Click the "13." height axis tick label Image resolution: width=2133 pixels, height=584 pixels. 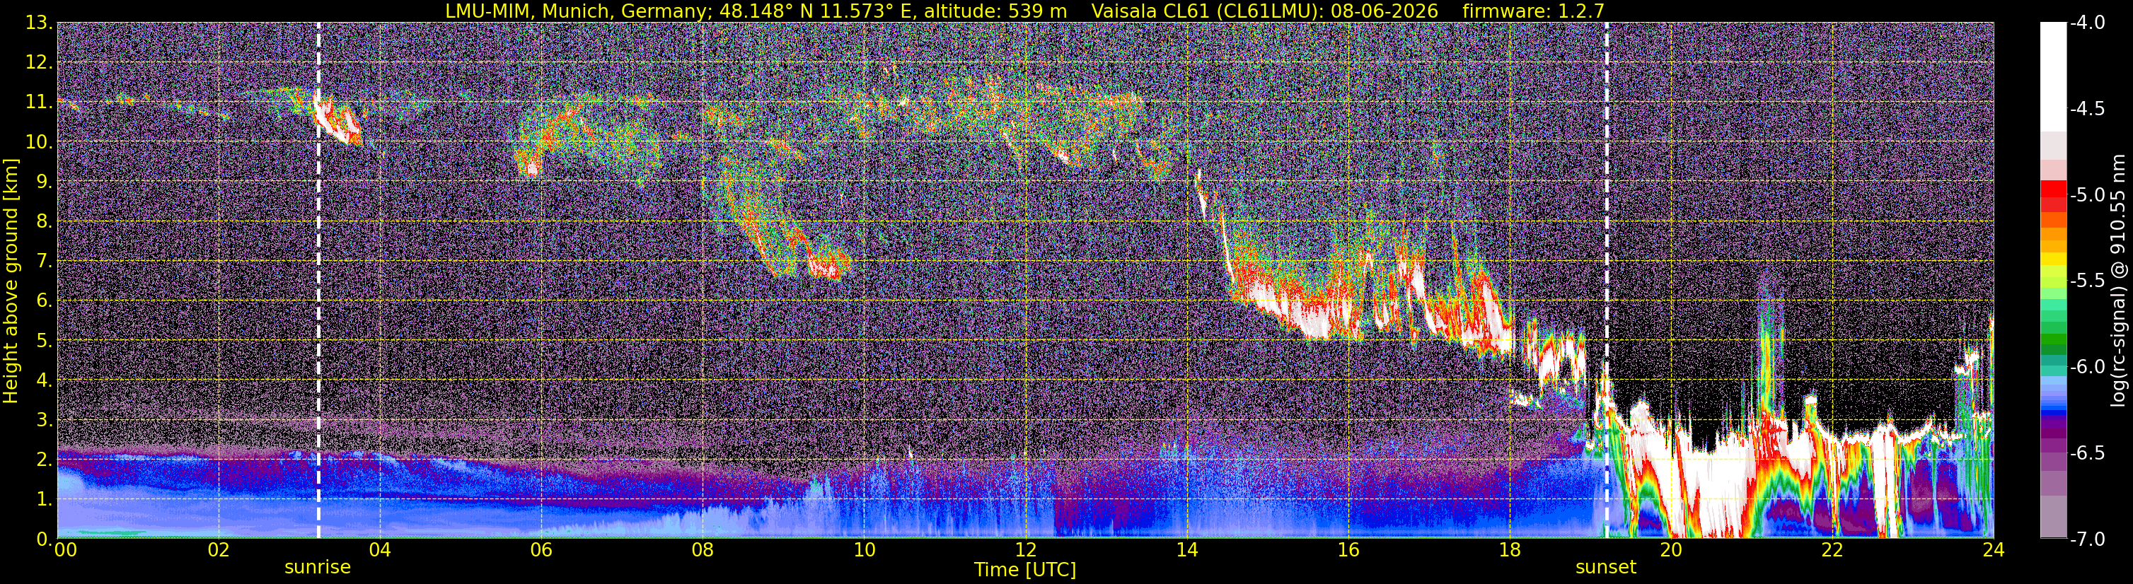click(39, 23)
